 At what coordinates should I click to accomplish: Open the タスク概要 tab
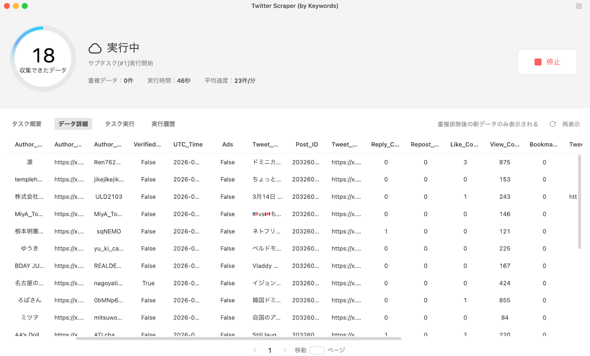(27, 124)
